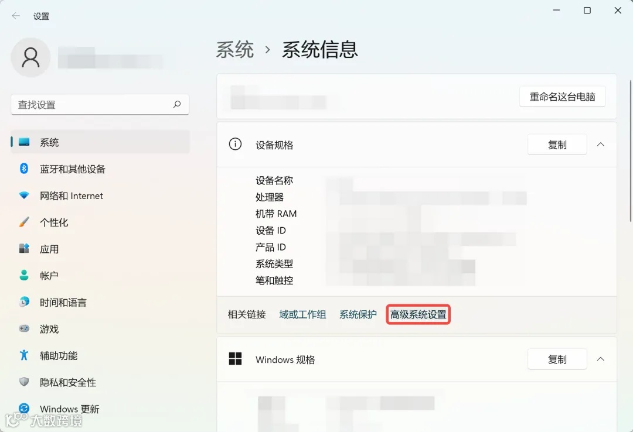Close the Settings window
The width and height of the screenshot is (633, 432).
pos(618,10)
